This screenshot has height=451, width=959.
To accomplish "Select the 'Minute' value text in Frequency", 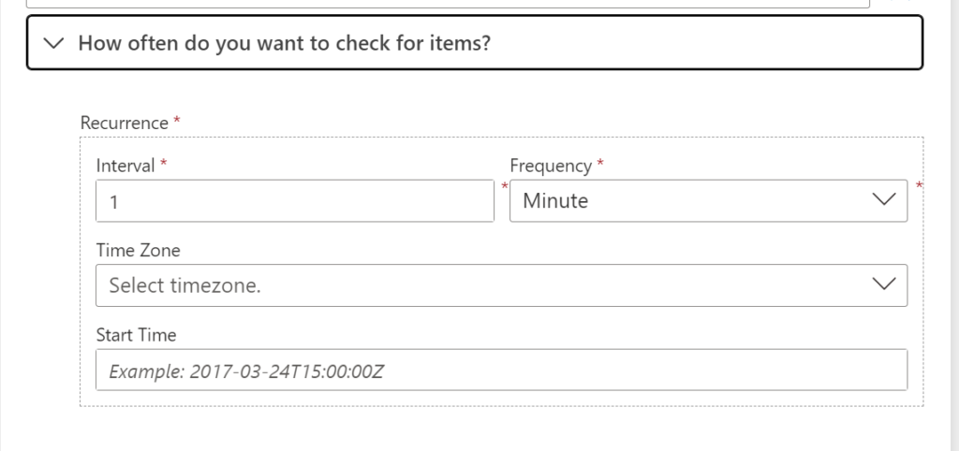I will coord(555,200).
